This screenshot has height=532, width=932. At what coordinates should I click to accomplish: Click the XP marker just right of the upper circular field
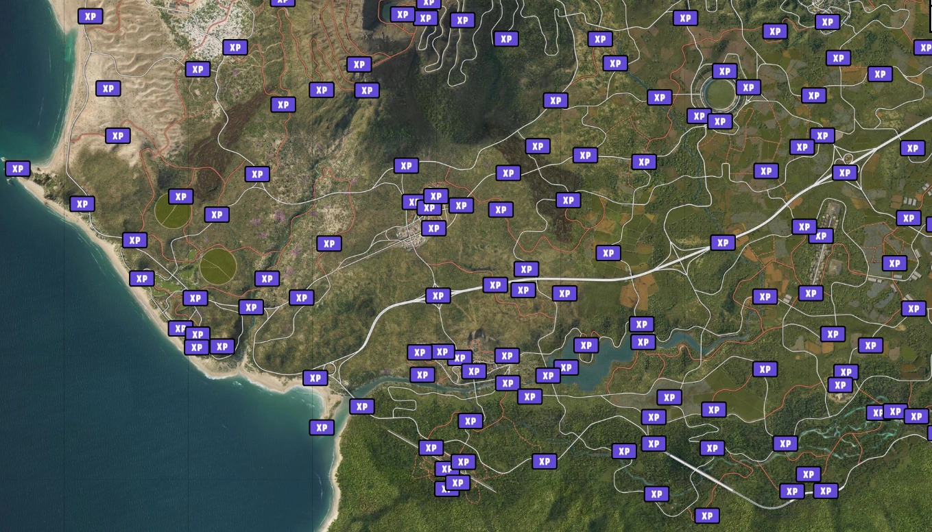coord(216,215)
